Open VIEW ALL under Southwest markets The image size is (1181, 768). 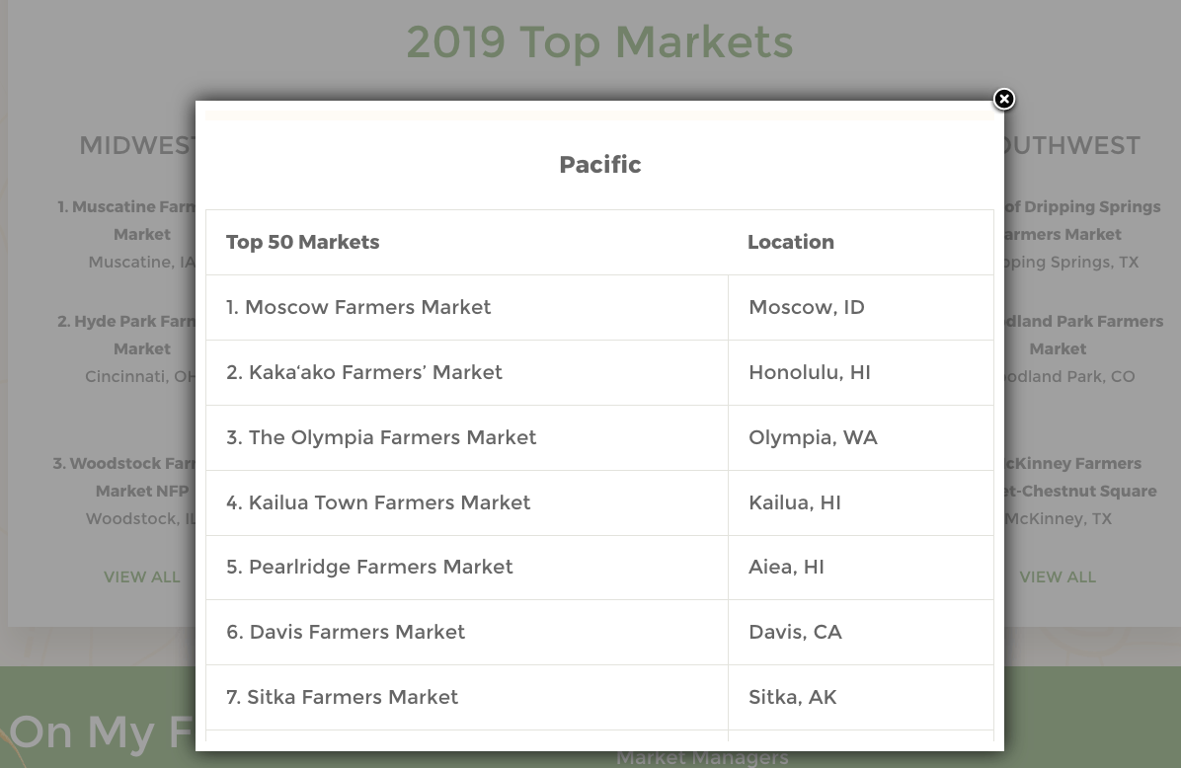1058,576
